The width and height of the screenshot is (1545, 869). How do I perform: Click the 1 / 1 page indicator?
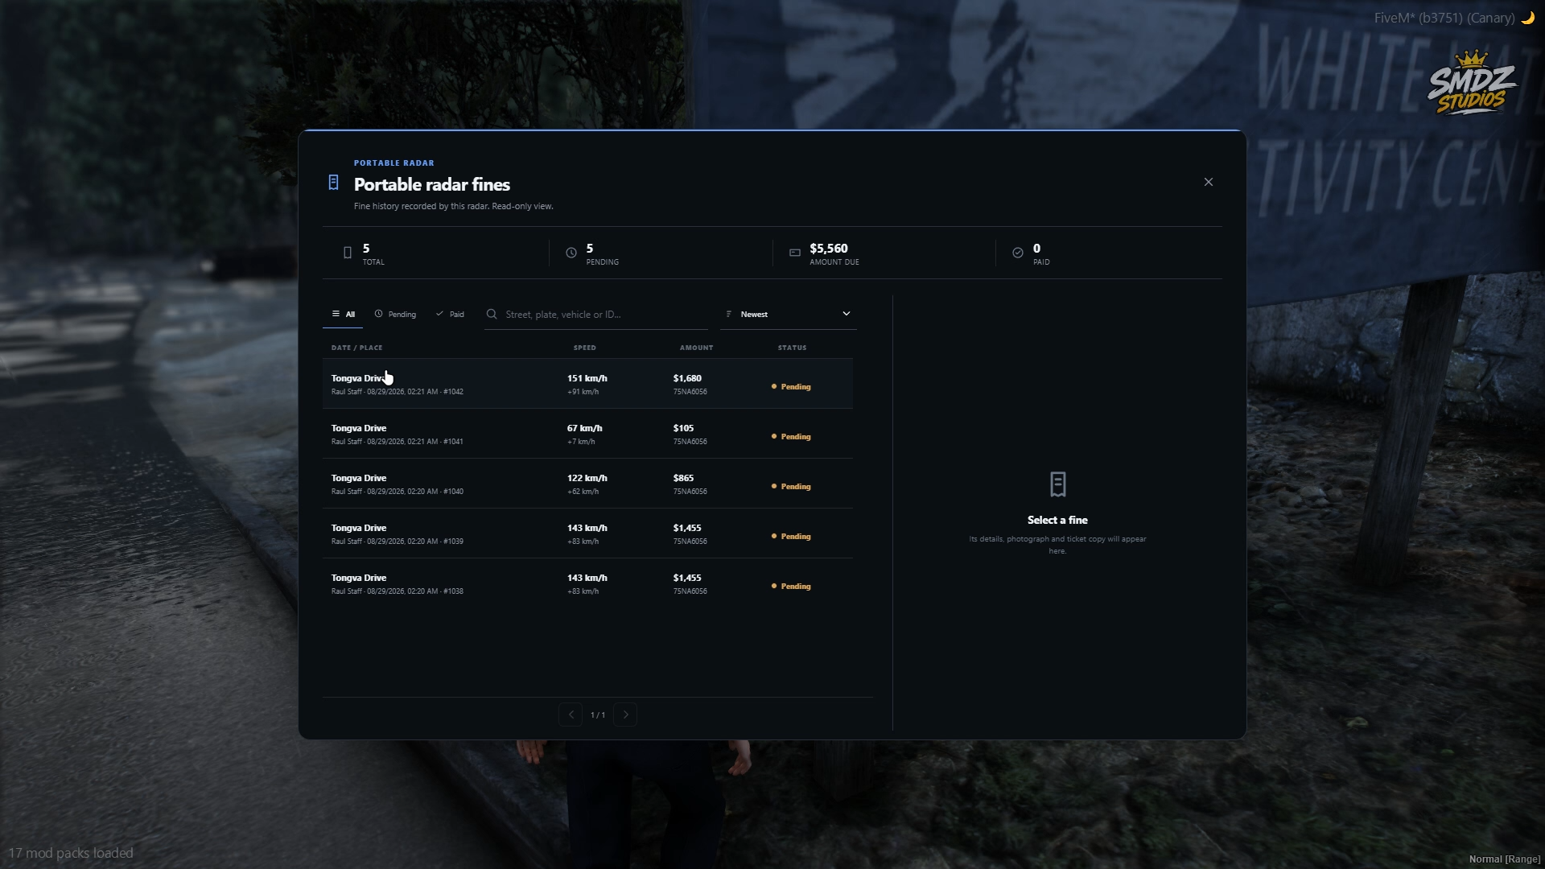tap(598, 715)
